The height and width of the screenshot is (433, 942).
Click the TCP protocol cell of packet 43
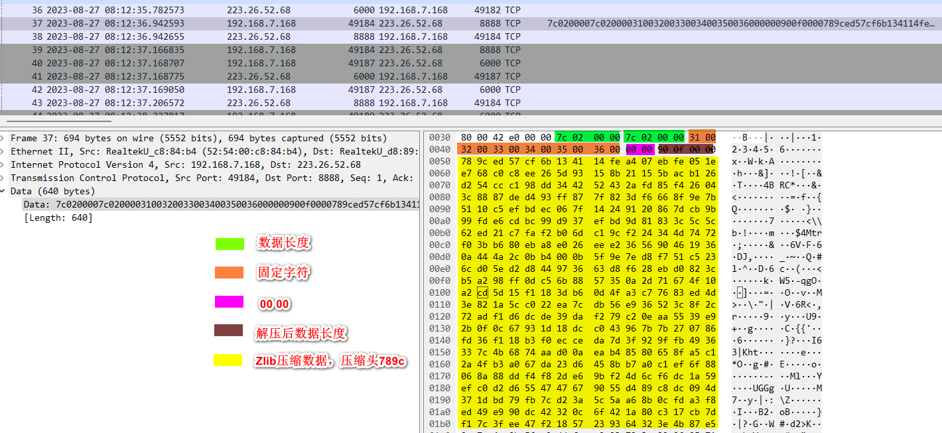[x=513, y=103]
